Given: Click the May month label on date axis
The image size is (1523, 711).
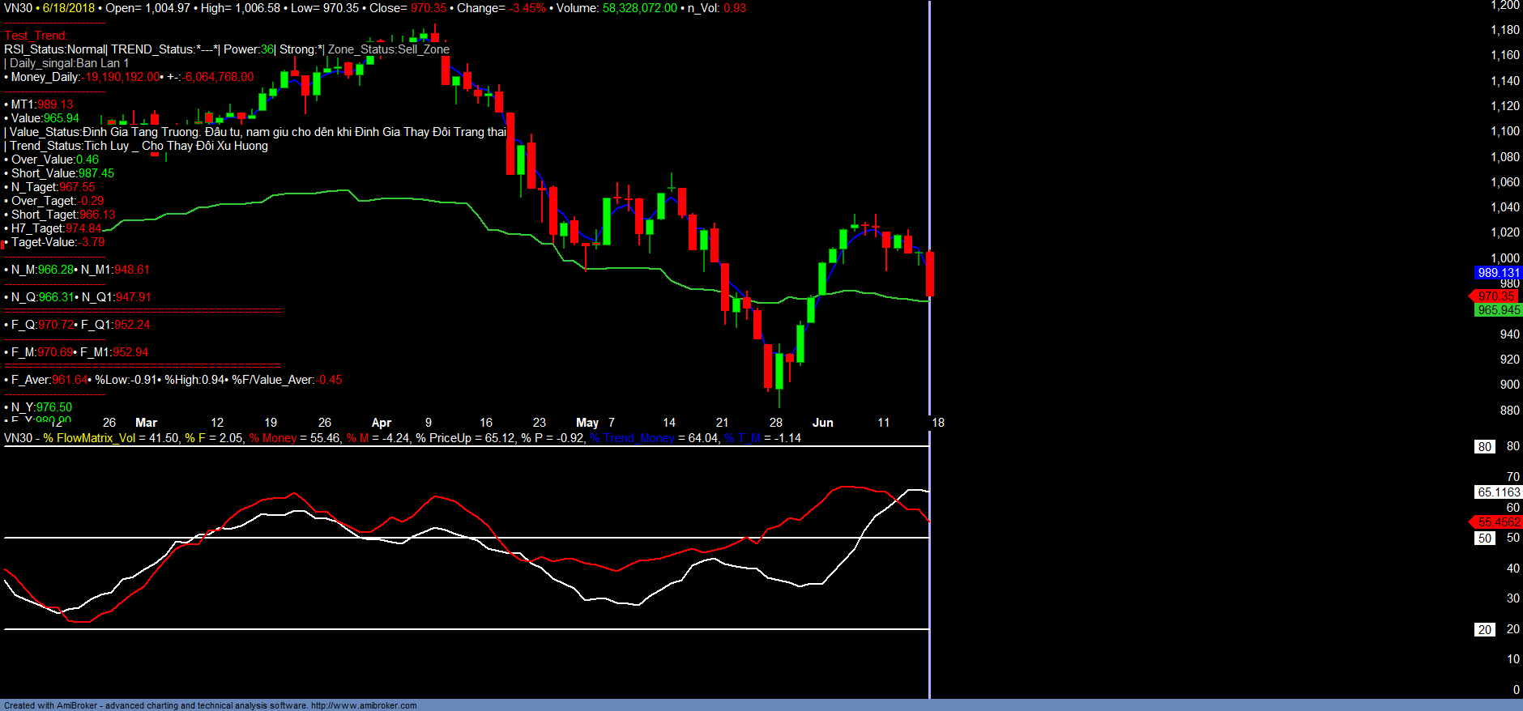Looking at the screenshot, I should tap(587, 423).
